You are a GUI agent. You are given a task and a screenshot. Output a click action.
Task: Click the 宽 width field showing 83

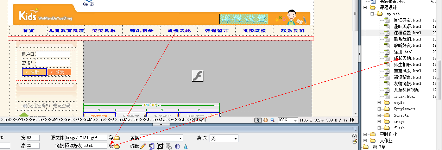33,138
